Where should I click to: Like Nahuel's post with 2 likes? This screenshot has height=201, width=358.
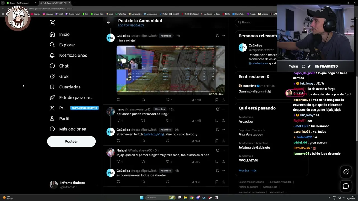(169, 161)
